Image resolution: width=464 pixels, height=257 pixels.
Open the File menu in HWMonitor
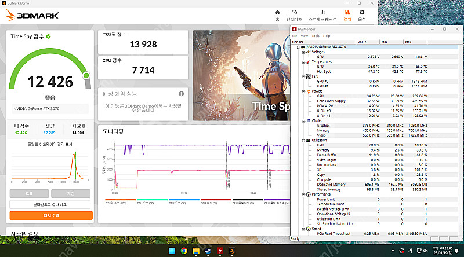tap(295, 36)
